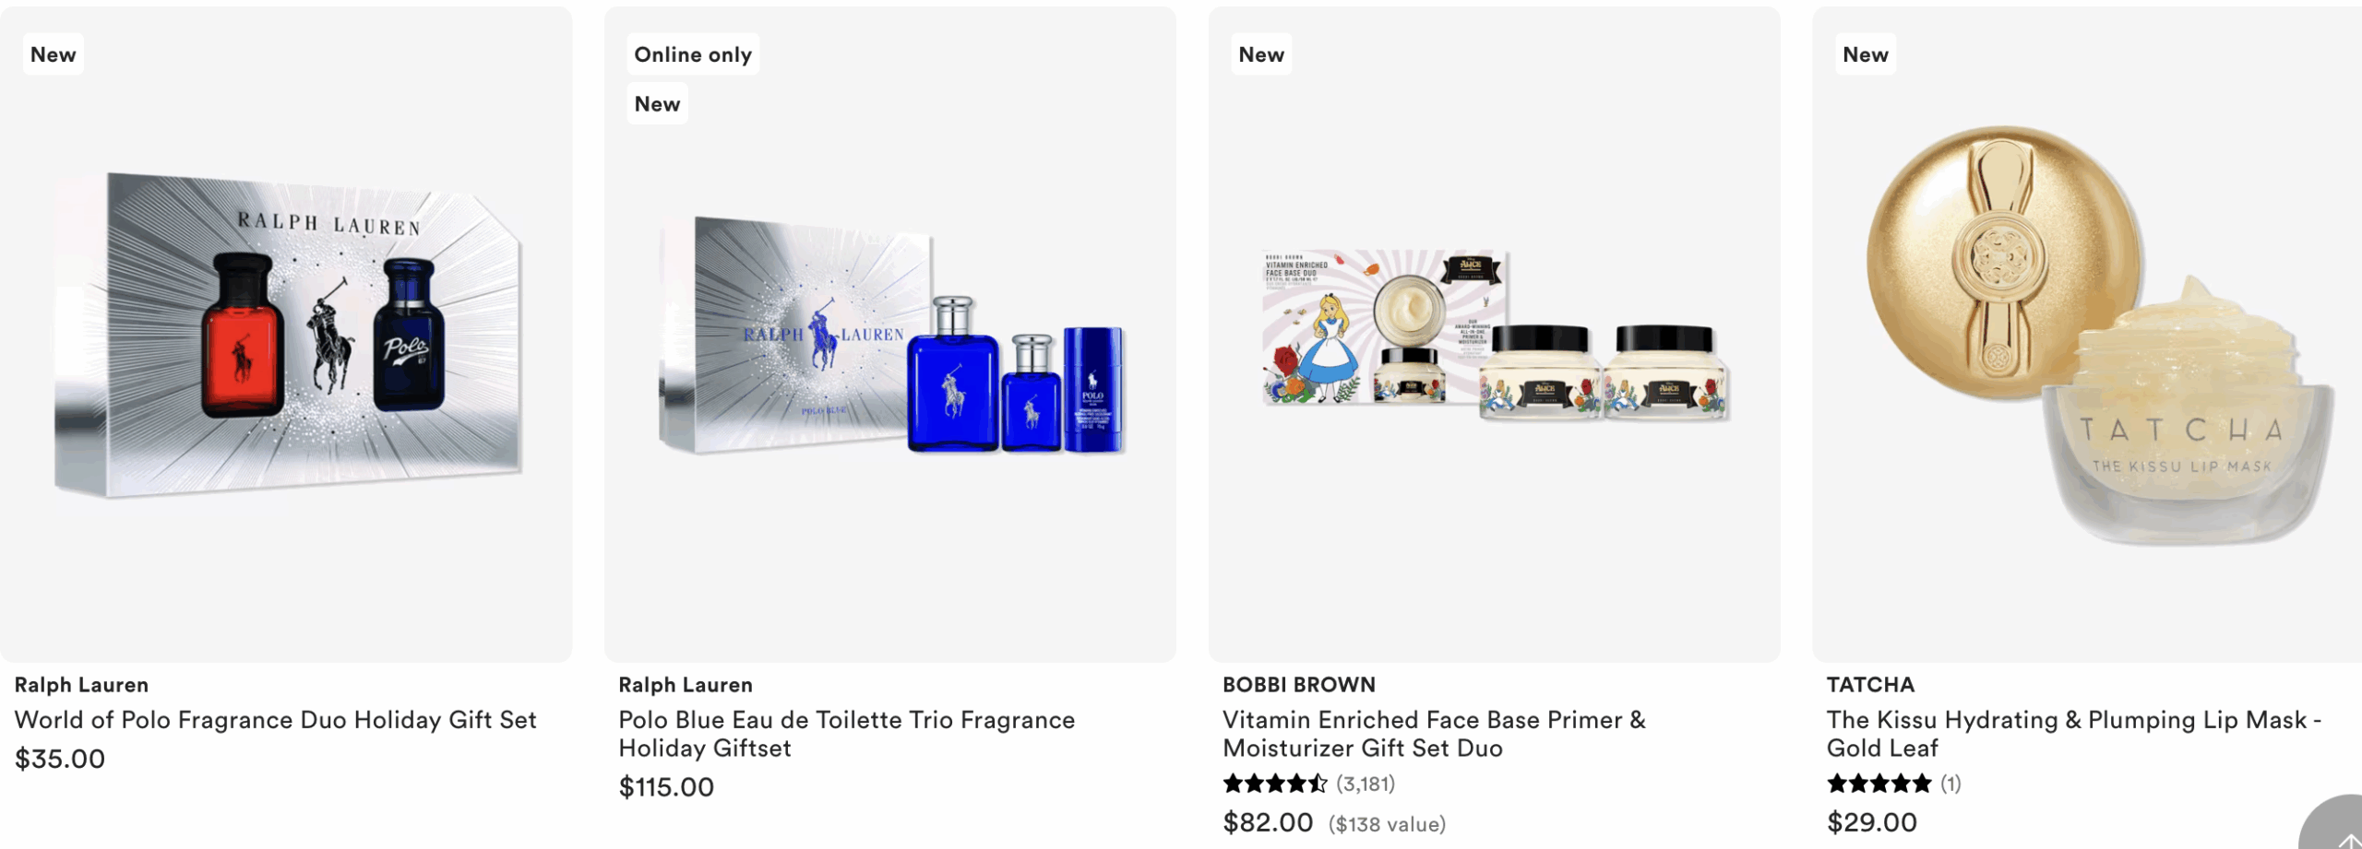This screenshot has height=849, width=2362.
Task: Click Polo Blue Eau de Toilette Trio title
Action: (x=846, y=734)
